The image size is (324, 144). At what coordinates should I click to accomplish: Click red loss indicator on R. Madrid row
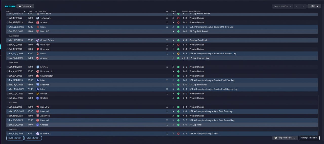click(x=178, y=134)
